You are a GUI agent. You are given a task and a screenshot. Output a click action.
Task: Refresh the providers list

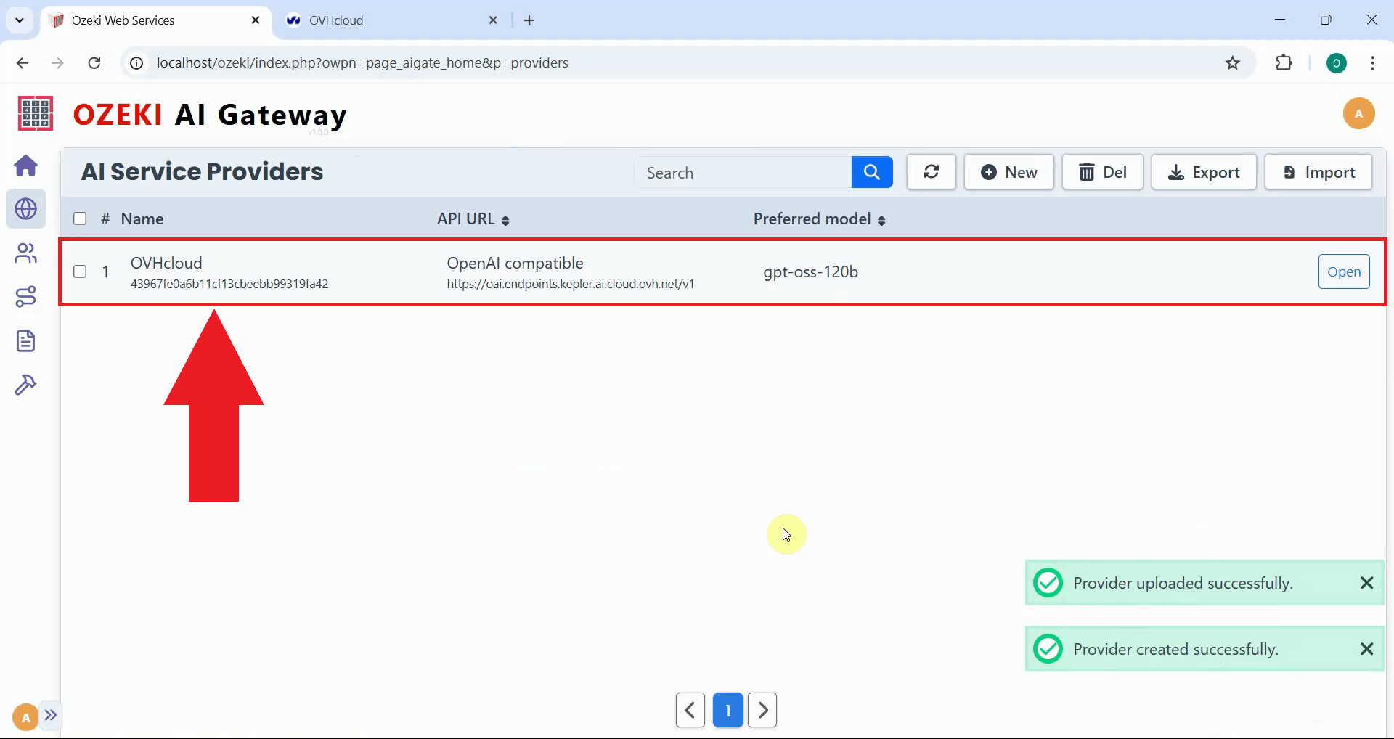click(931, 172)
